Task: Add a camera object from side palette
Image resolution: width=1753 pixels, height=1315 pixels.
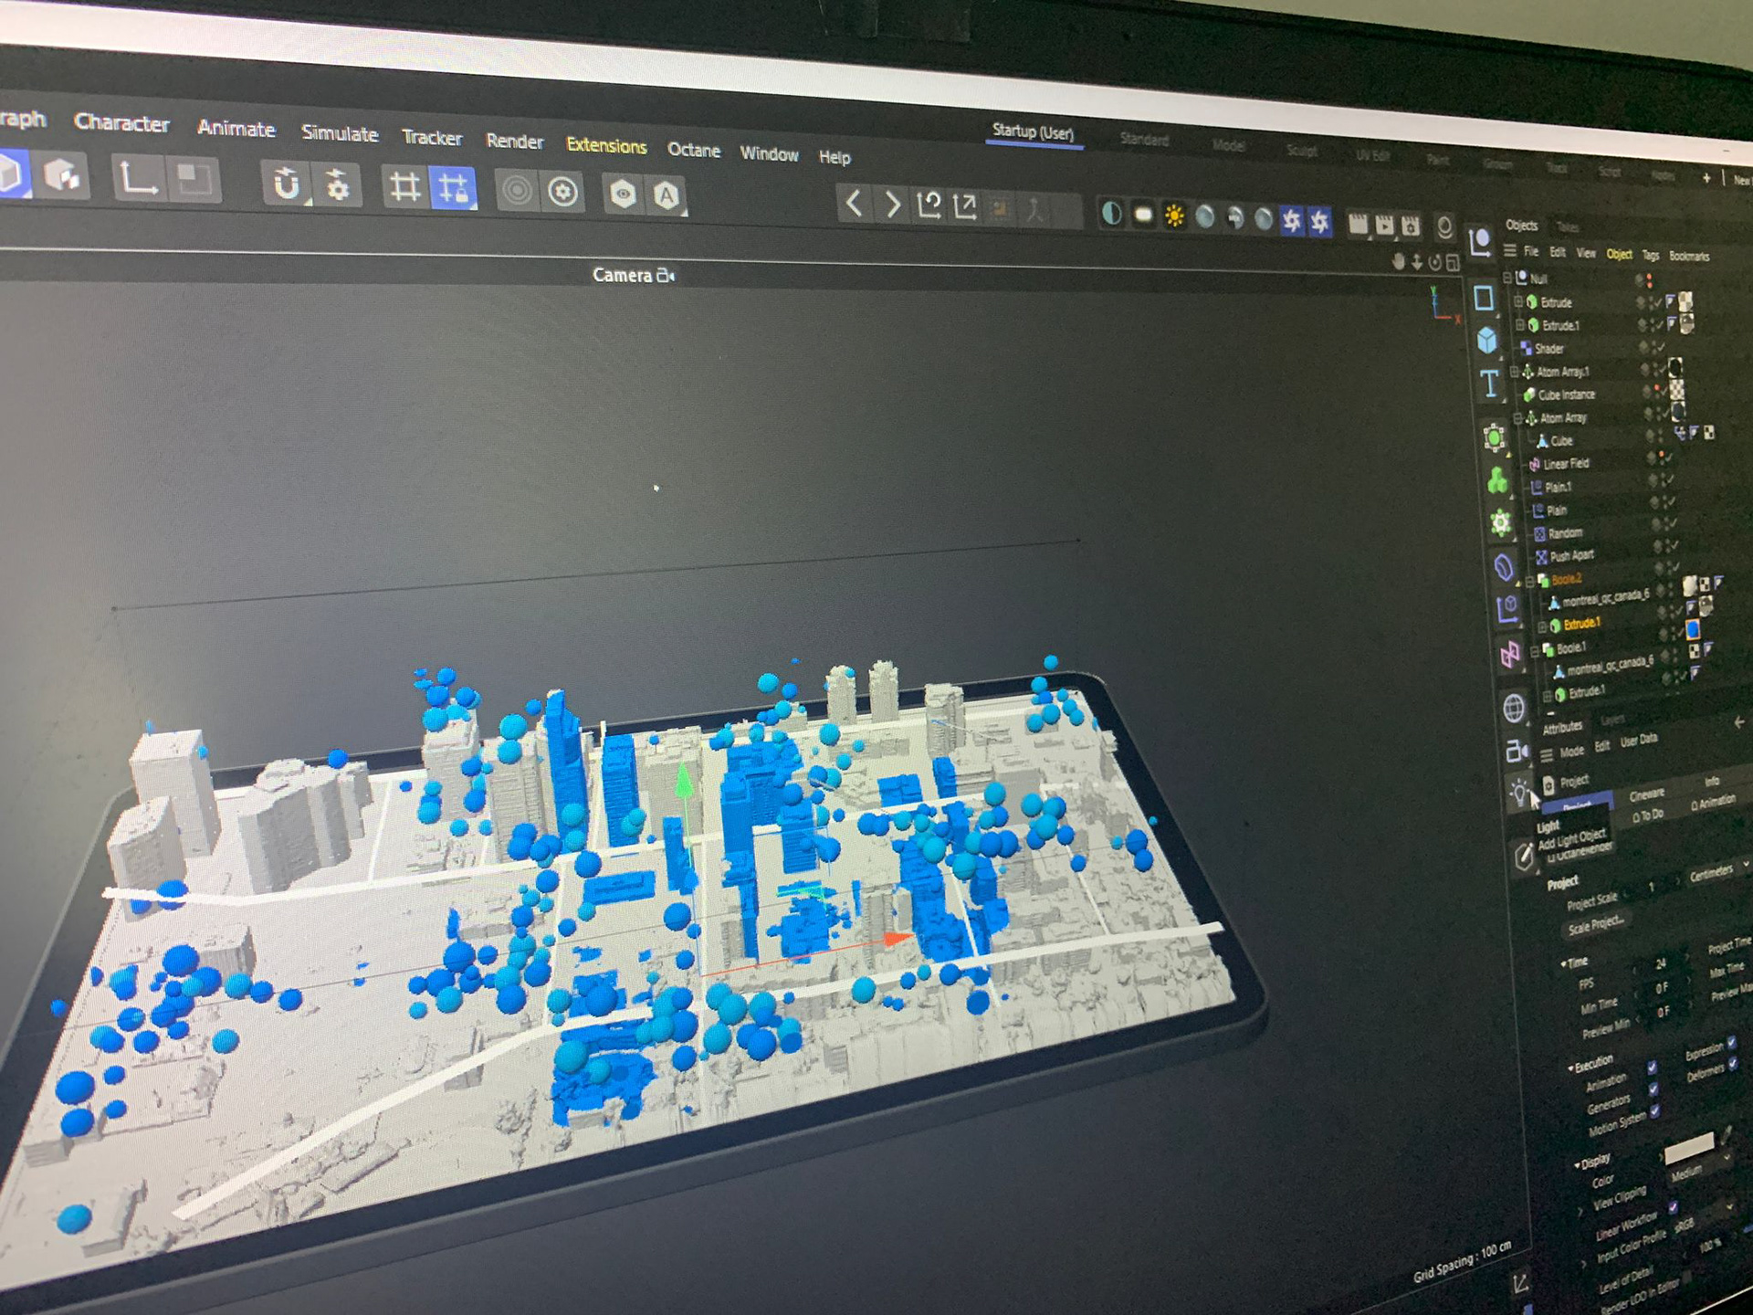Action: click(x=1517, y=752)
